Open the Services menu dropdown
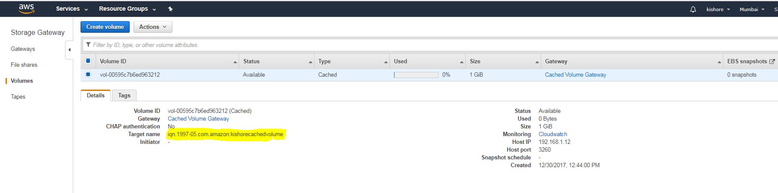Viewport: 778px width, 193px height. pyautogui.click(x=72, y=9)
